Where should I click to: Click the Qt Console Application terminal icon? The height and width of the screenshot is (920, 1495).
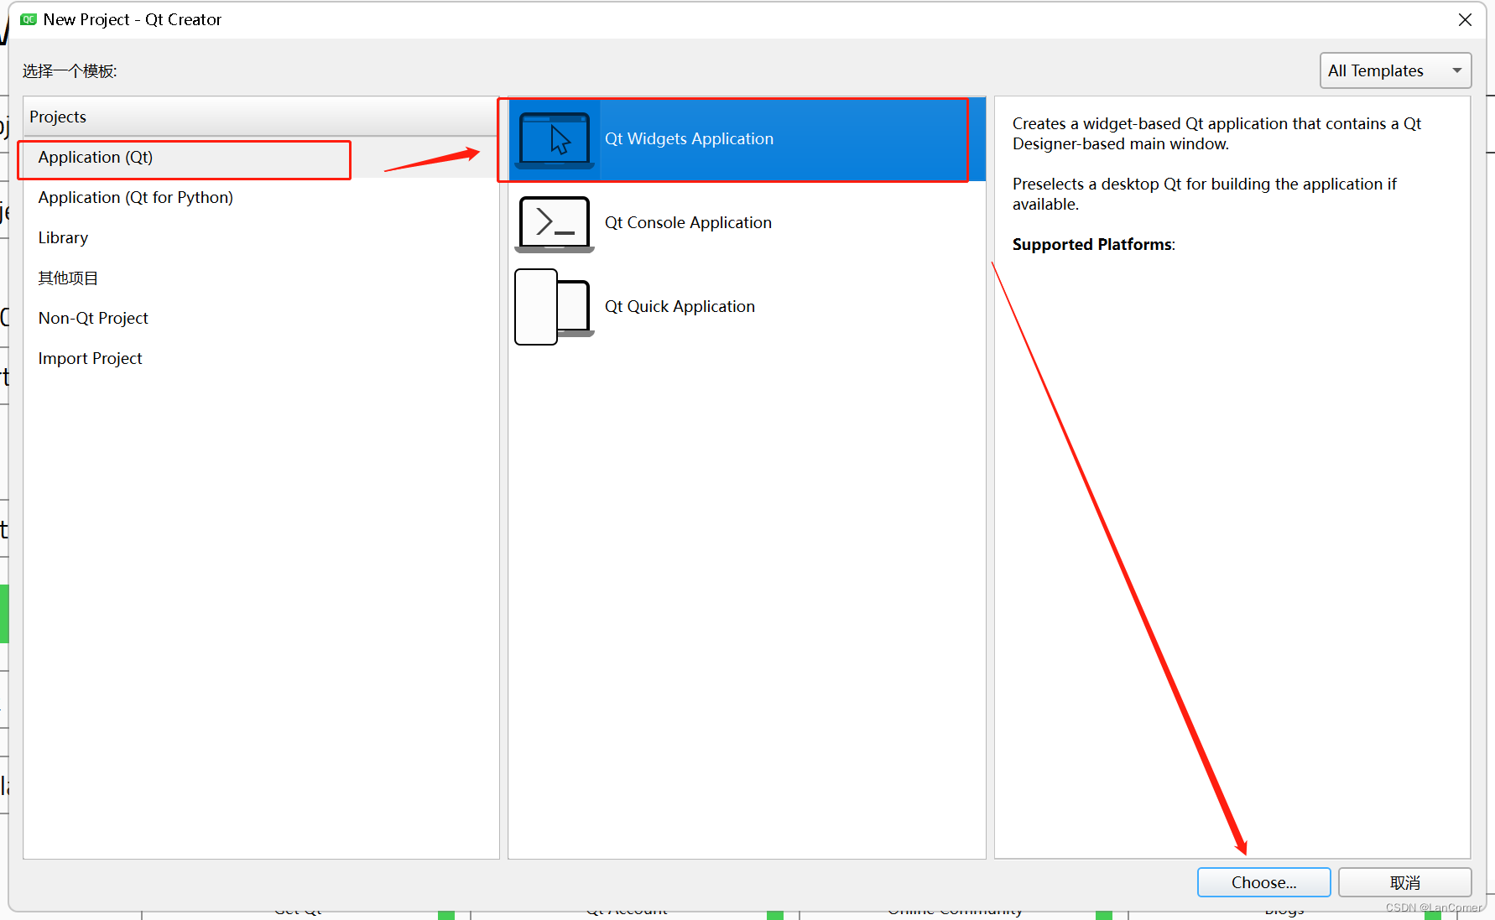coord(555,224)
